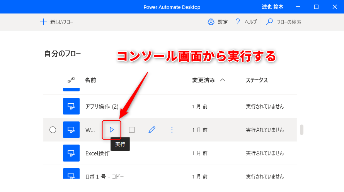Select the アプリ操作 (2) flow name

coord(102,107)
